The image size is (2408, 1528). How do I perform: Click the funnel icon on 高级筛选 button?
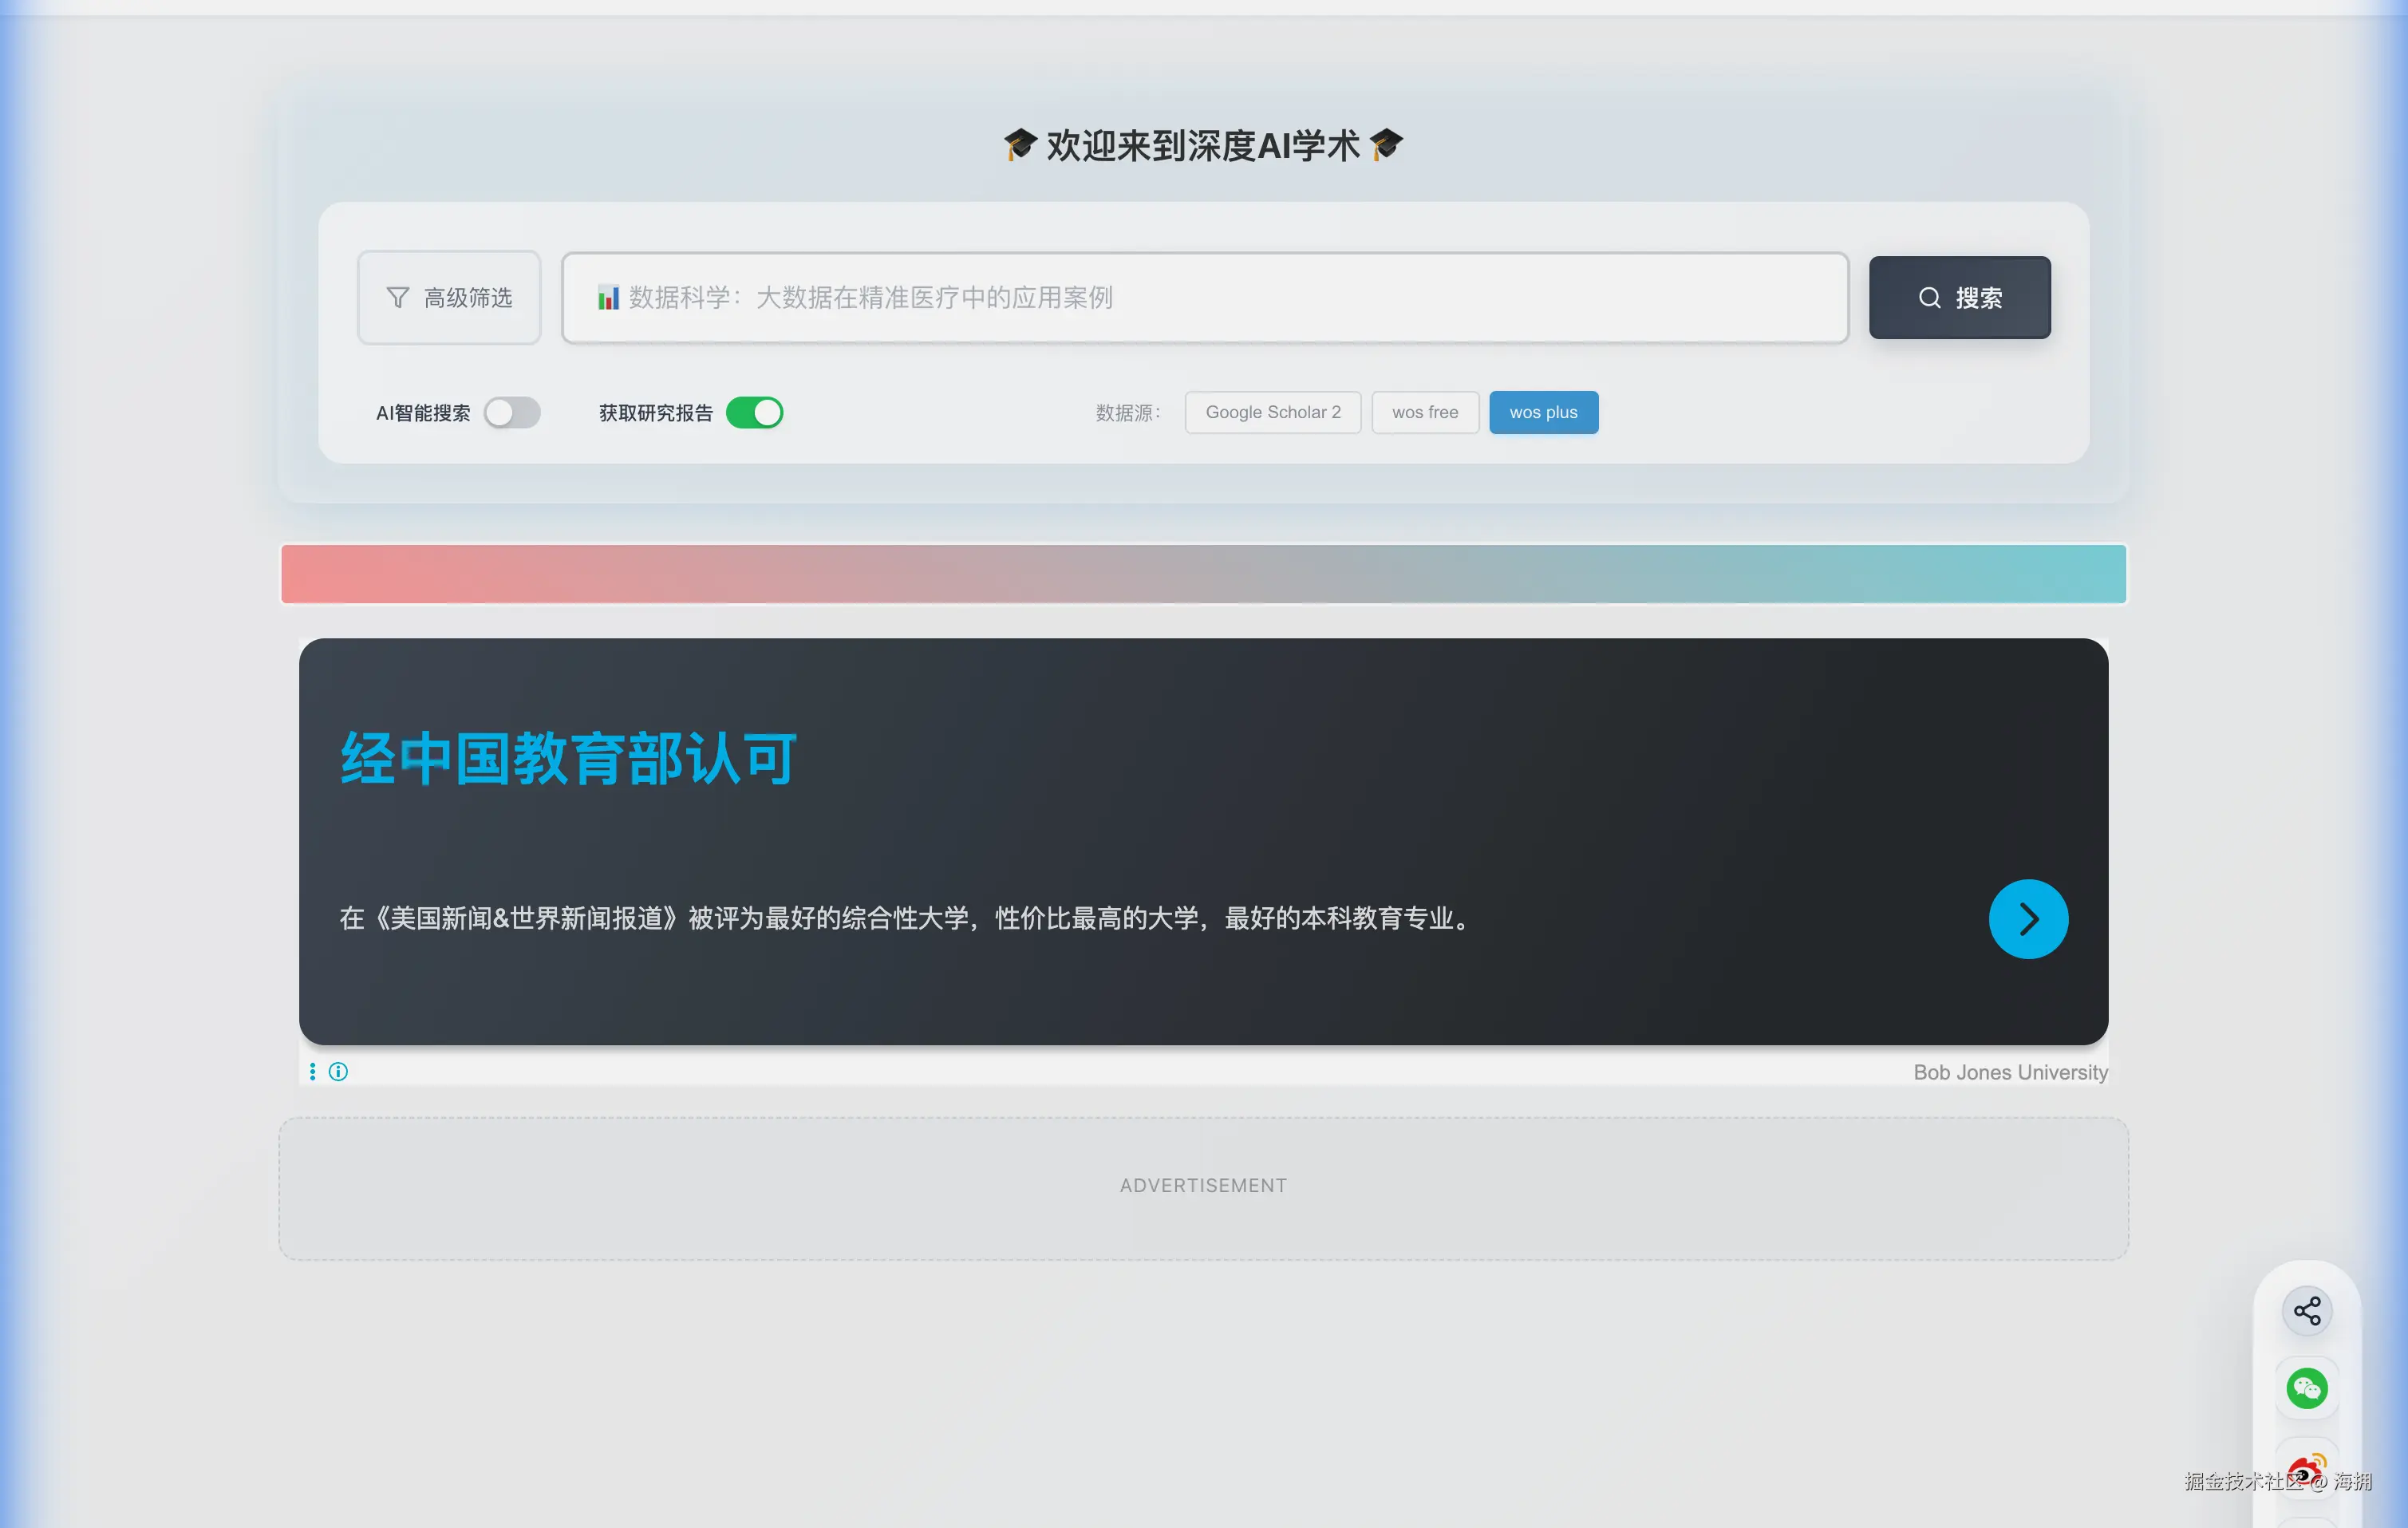397,297
